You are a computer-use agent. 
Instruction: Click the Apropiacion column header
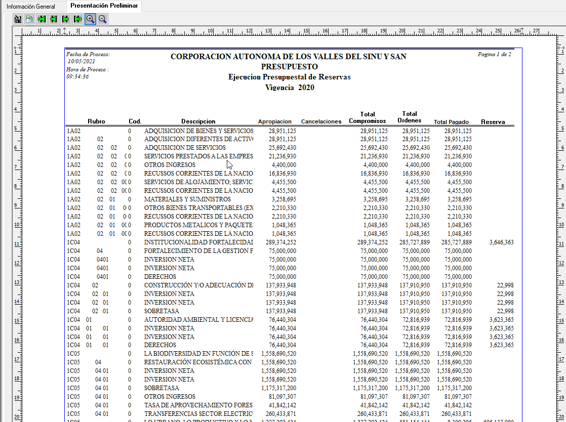pos(275,122)
